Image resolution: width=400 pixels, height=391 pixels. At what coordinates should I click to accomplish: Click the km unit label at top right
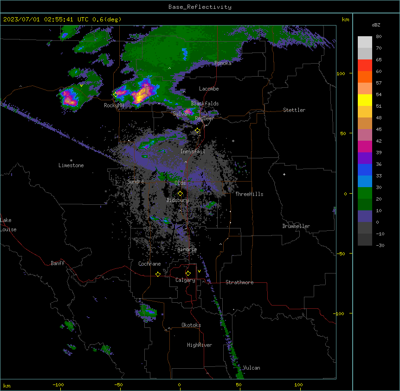pos(345,20)
